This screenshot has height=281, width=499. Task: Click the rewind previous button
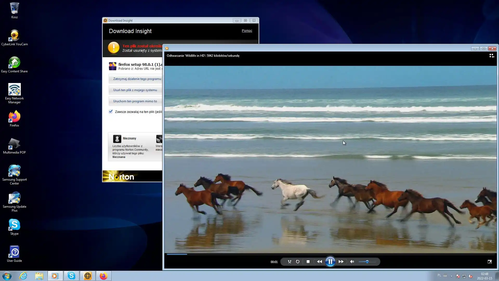click(x=319, y=262)
